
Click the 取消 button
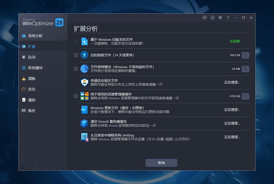pos(161,163)
